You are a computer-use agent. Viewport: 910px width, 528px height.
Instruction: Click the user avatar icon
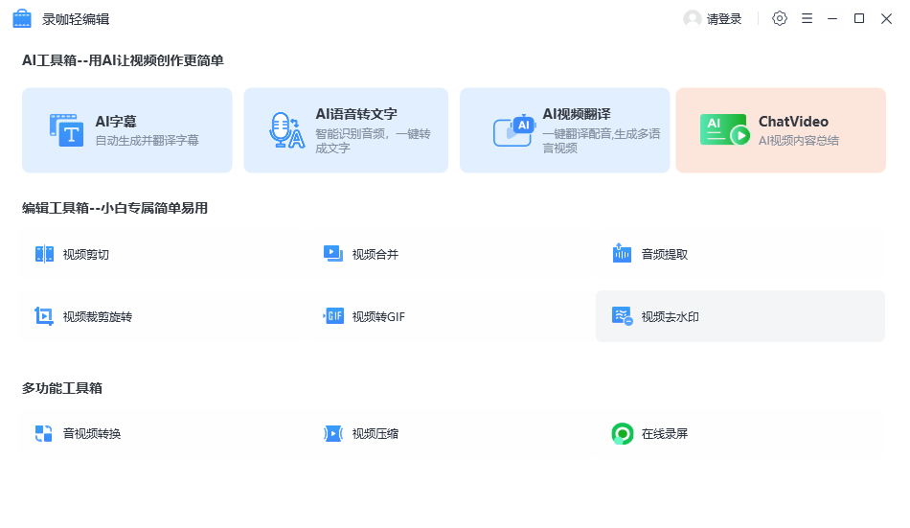coord(692,18)
